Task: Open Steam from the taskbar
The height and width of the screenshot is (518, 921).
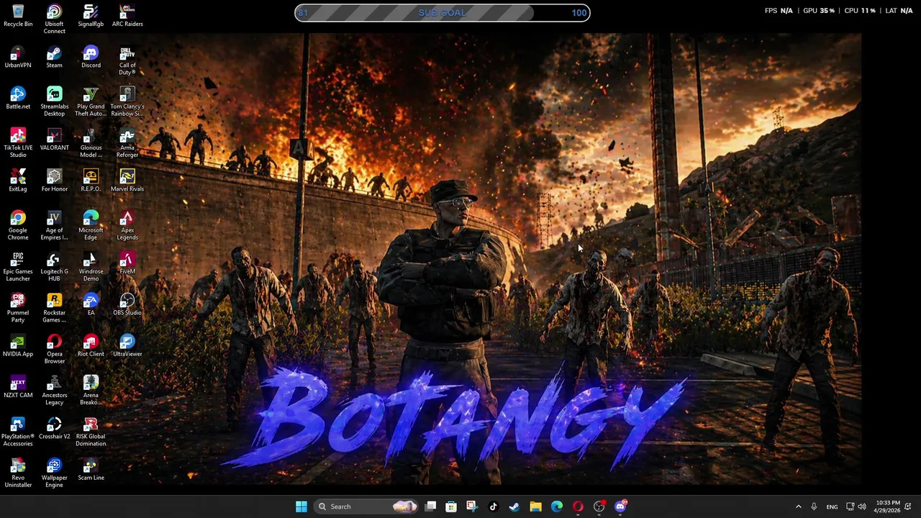Action: [x=514, y=506]
